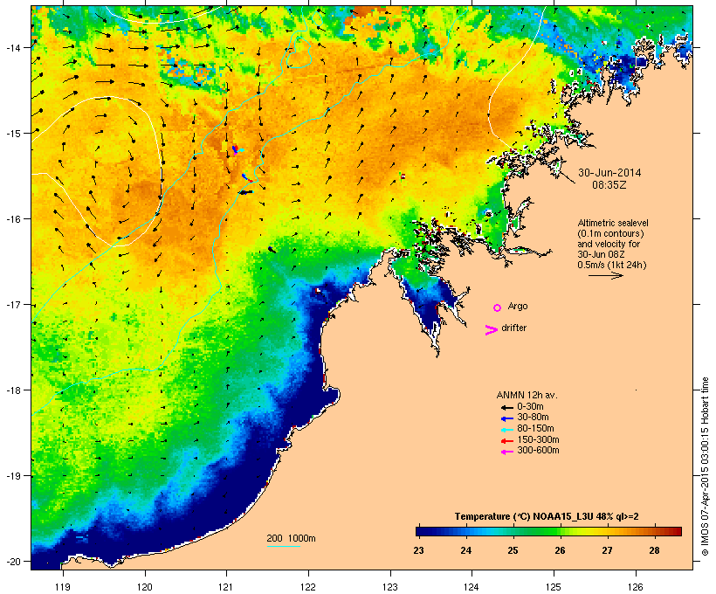This screenshot has width=716, height=594.
Task: Click the -17 latitude axis label
Action: (x=13, y=304)
